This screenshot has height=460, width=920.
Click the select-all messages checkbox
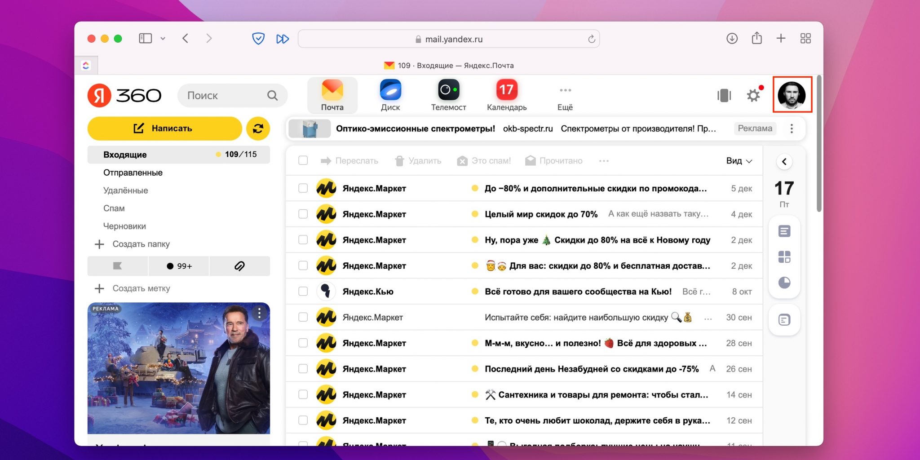303,160
